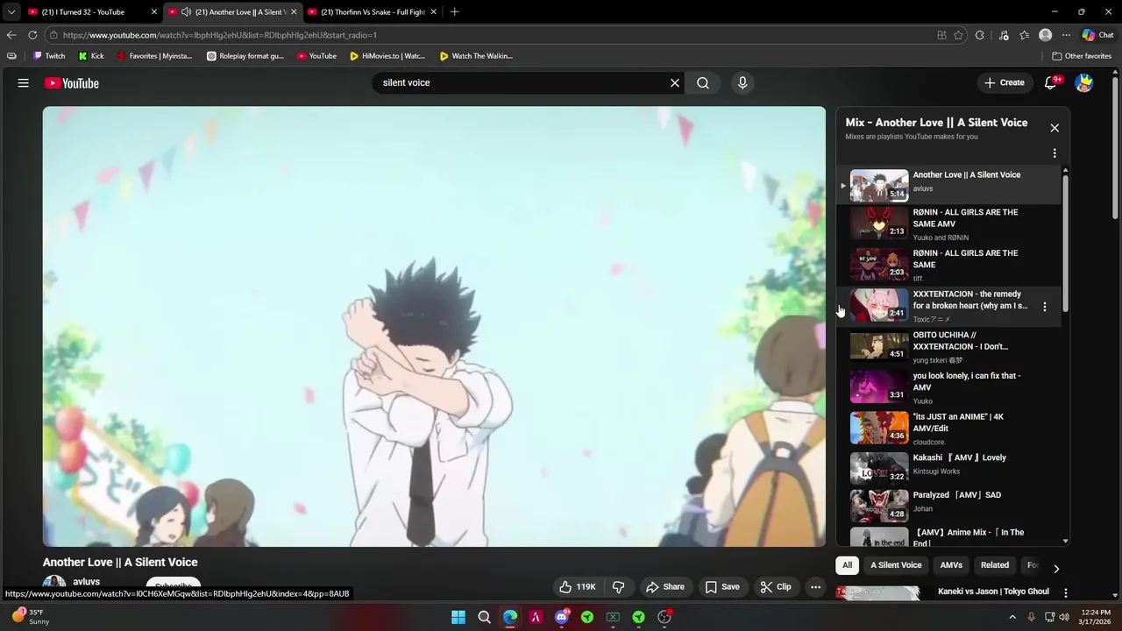Image resolution: width=1122 pixels, height=631 pixels.
Task: Open options for XXXTENTACION remedy playlist item
Action: click(1044, 307)
